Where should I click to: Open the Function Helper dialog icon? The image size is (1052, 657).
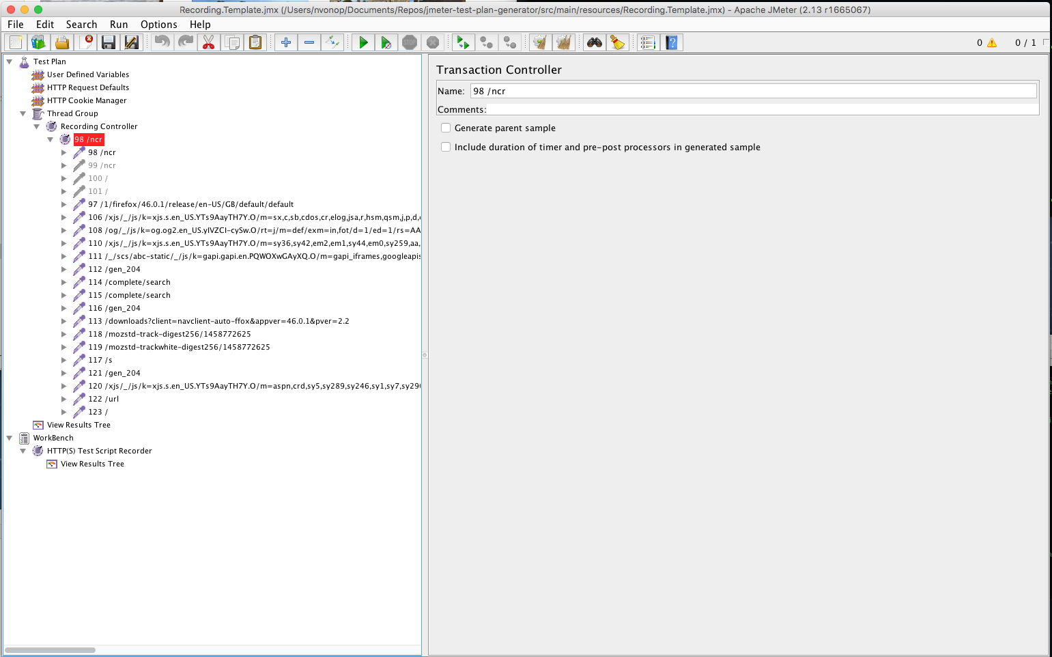coord(648,42)
